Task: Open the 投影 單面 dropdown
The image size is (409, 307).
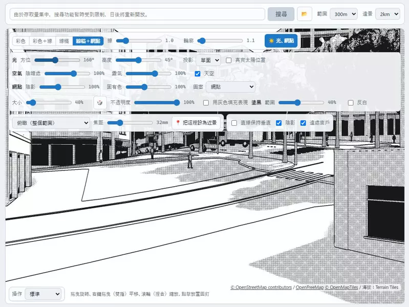Action: (208, 60)
